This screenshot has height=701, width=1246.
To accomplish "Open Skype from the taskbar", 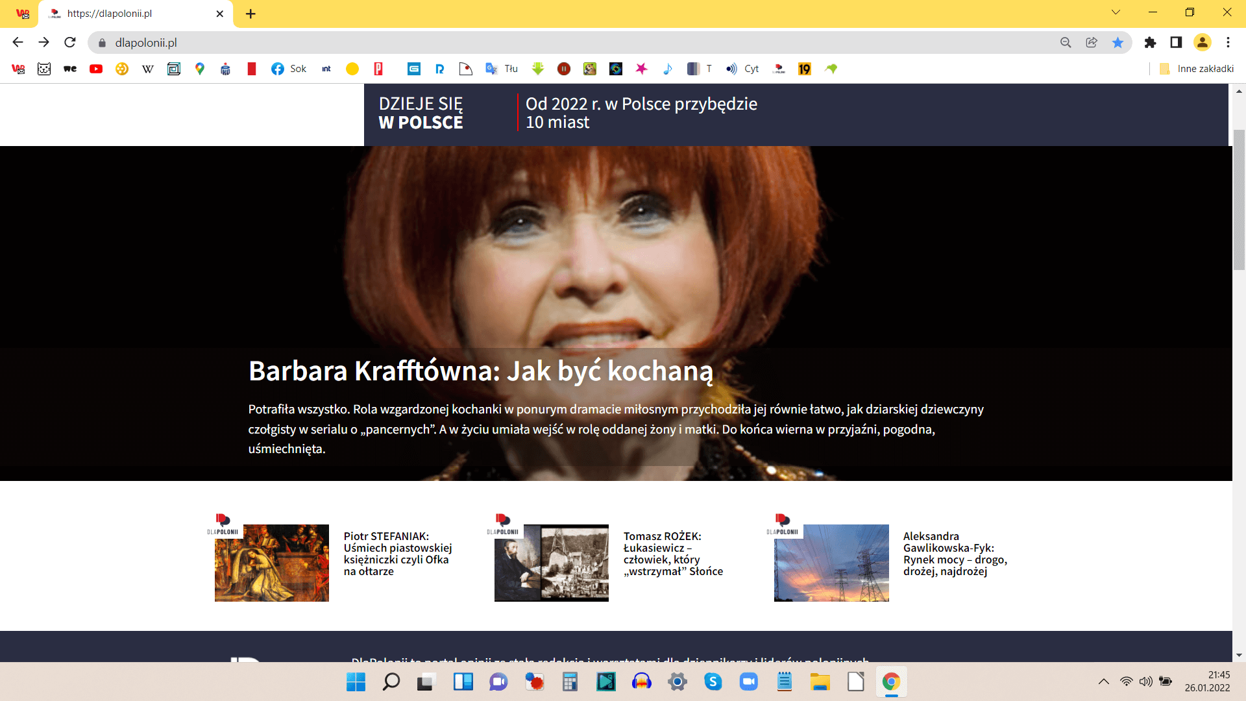I will pos(713,682).
